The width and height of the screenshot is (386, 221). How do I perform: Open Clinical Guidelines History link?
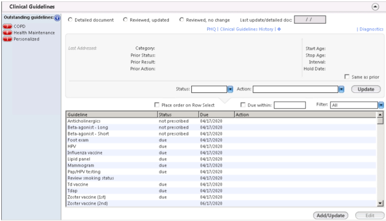(246, 29)
